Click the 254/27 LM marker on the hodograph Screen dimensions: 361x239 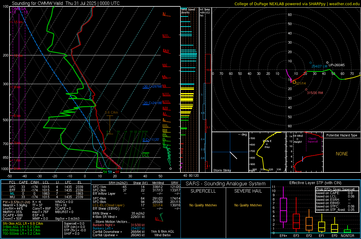coord(311,63)
